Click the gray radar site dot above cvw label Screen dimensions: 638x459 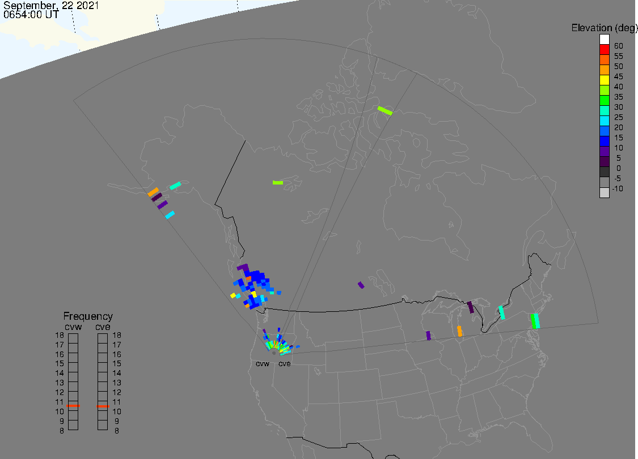pos(274,353)
